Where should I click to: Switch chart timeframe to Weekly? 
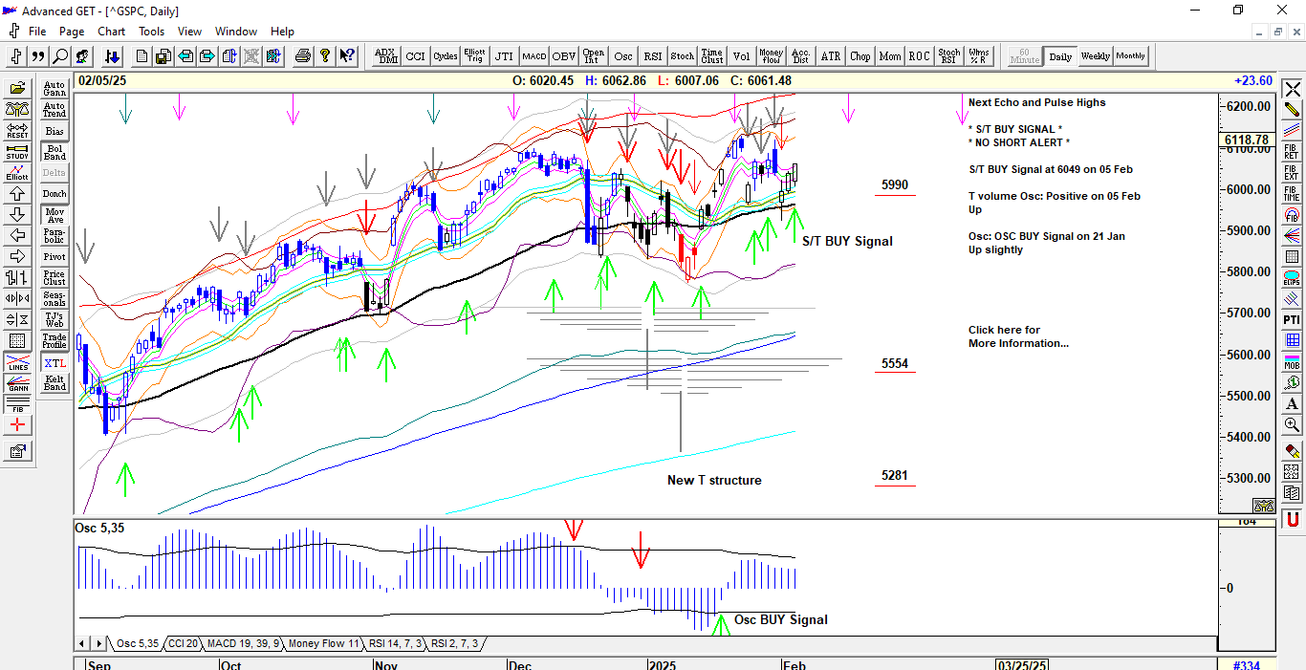pos(1095,56)
